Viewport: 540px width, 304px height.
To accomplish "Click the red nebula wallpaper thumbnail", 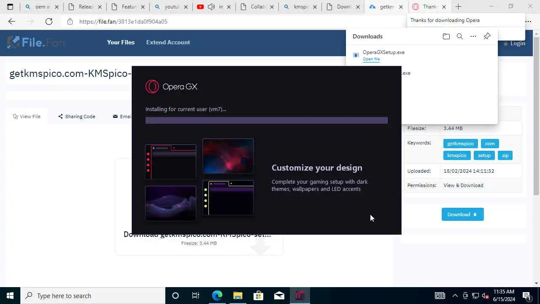I will [228, 156].
